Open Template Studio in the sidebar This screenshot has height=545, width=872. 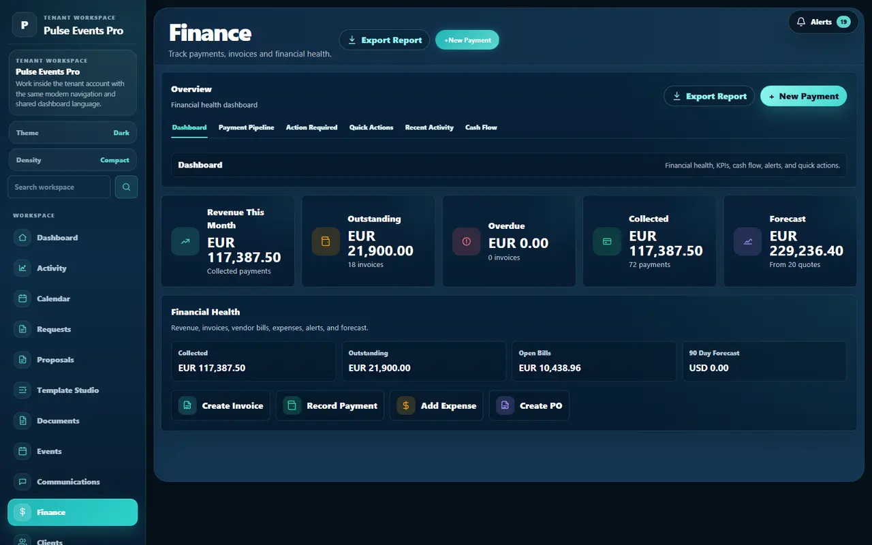[73, 390]
